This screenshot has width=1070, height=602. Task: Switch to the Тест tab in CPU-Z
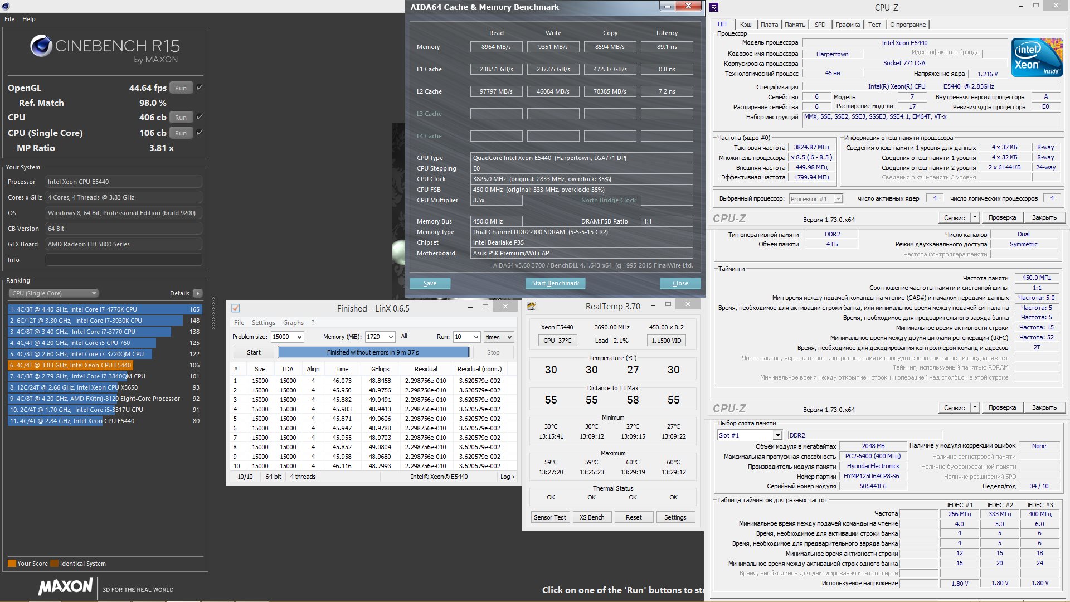874,25
